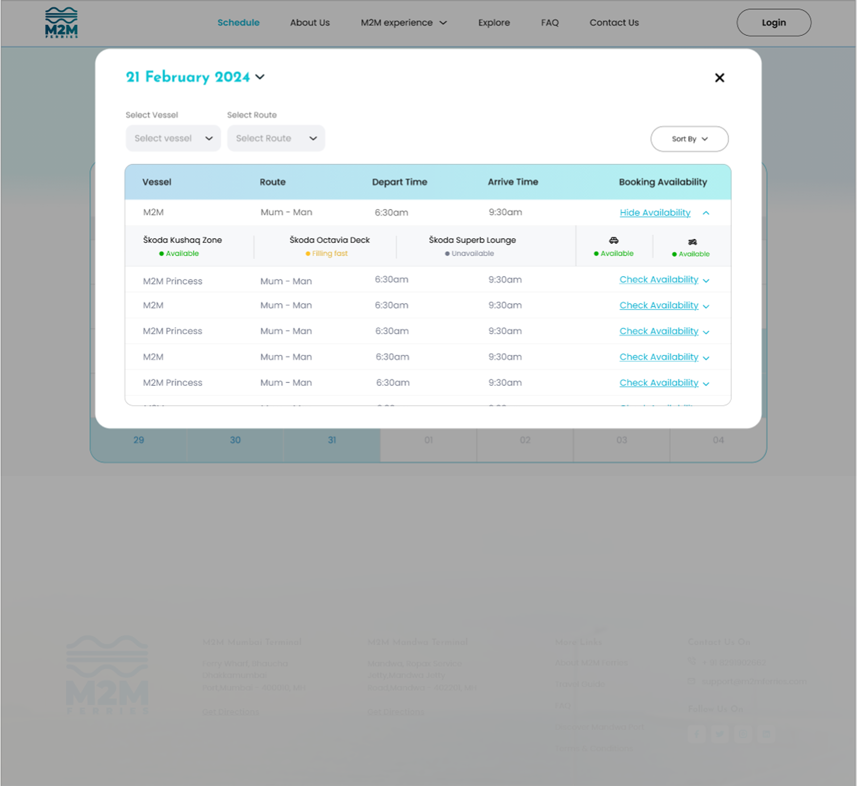The image size is (857, 786).
Task: Click the Login button
Action: tap(774, 22)
